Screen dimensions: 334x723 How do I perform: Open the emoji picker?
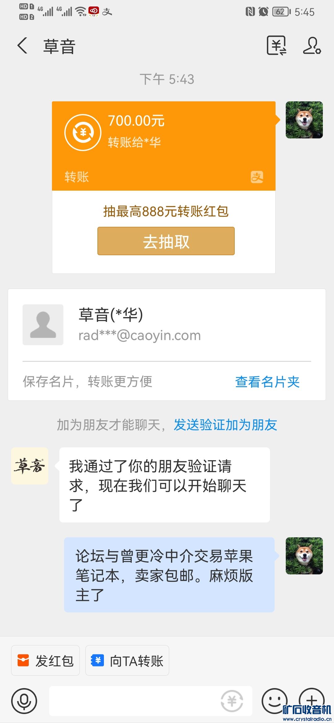(x=274, y=701)
